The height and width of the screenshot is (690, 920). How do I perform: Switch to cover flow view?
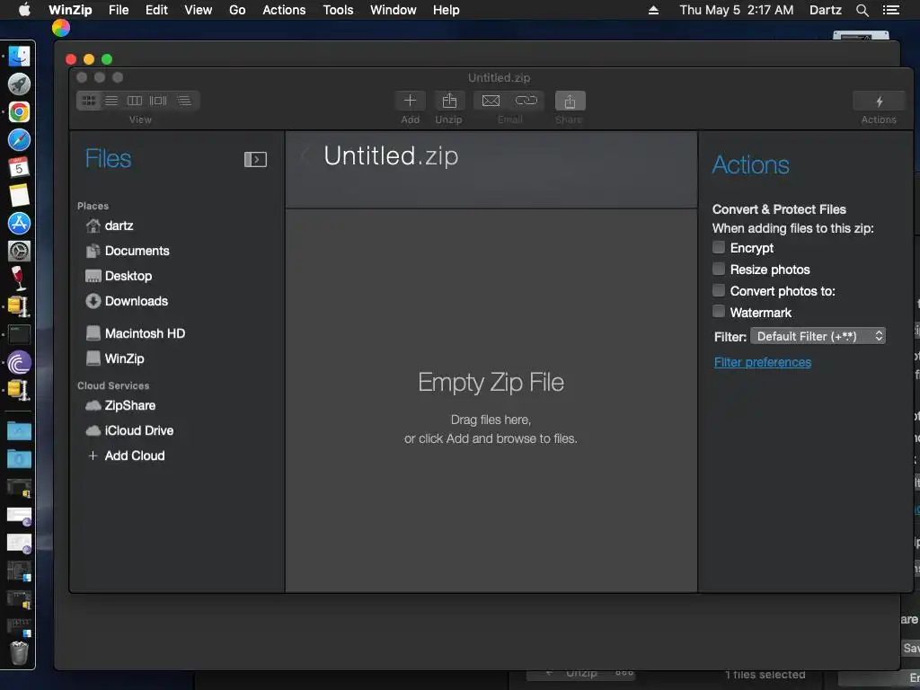point(158,101)
